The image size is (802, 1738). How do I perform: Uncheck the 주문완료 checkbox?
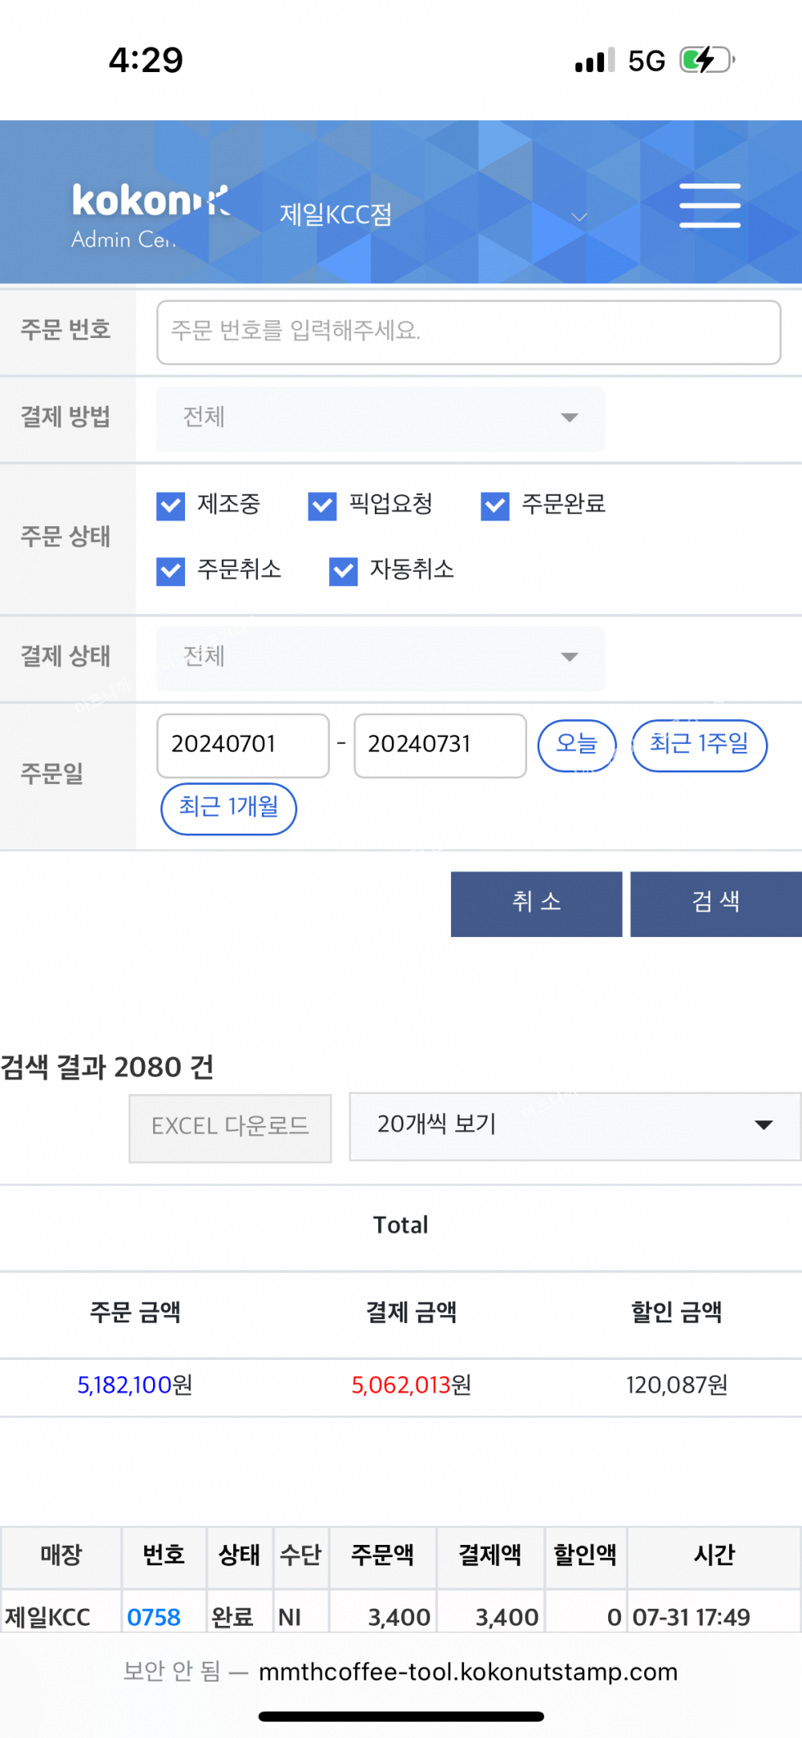(x=495, y=506)
